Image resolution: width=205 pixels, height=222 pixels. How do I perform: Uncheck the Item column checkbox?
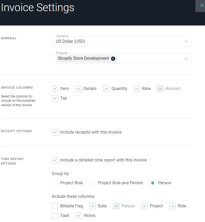(55, 89)
